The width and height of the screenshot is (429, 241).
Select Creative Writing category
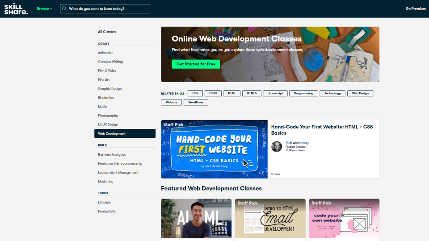click(x=110, y=62)
